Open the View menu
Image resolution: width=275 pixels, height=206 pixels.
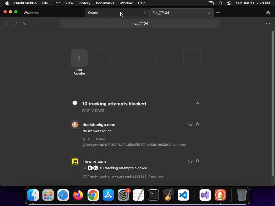pyautogui.click(x=69, y=3)
